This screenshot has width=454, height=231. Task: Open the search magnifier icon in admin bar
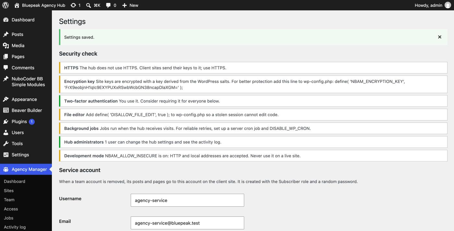(x=89, y=5)
